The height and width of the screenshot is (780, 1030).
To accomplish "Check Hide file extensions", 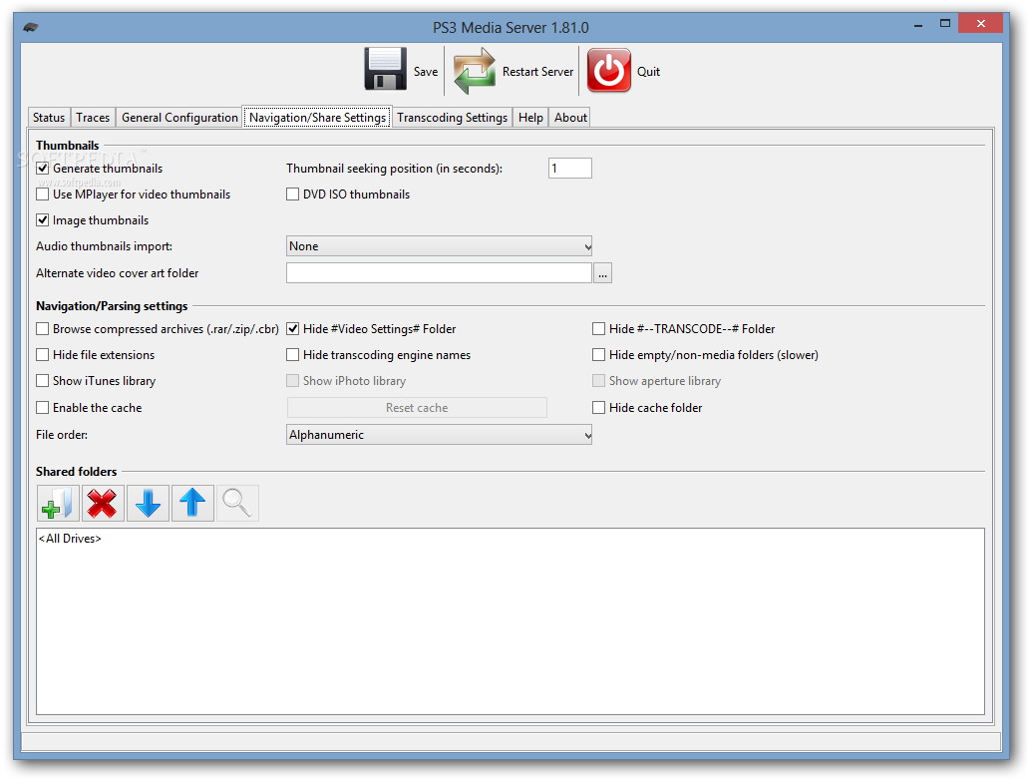I will click(43, 355).
